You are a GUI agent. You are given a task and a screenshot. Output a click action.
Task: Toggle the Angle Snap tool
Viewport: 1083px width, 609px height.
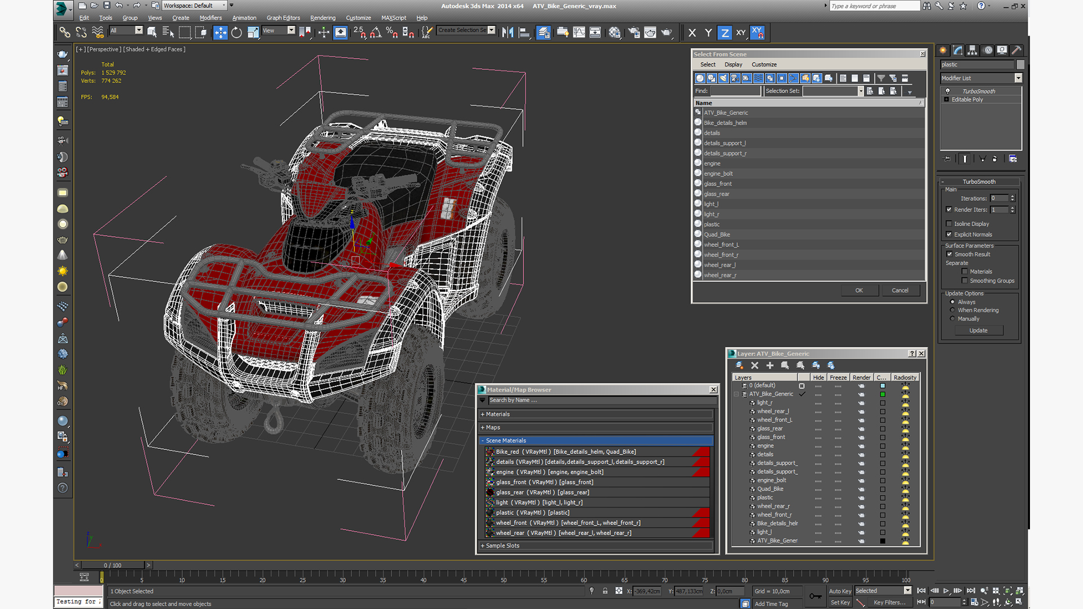point(376,33)
